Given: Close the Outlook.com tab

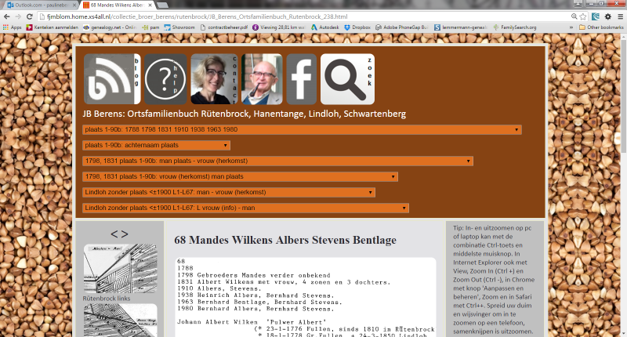Looking at the screenshot, I should pos(74,5).
